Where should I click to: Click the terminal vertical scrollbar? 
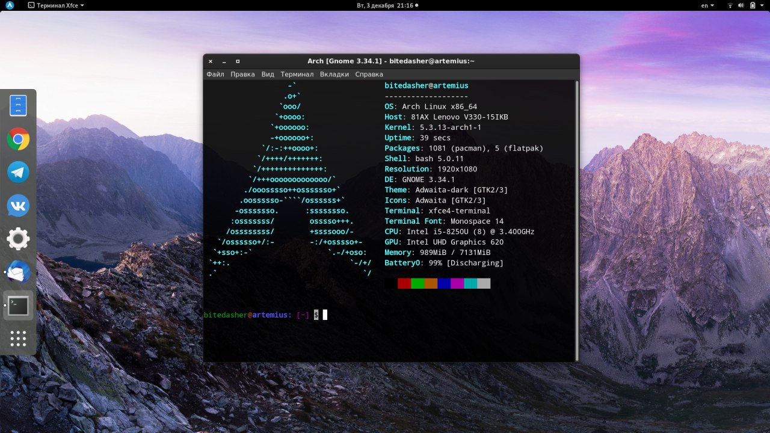coord(577,220)
